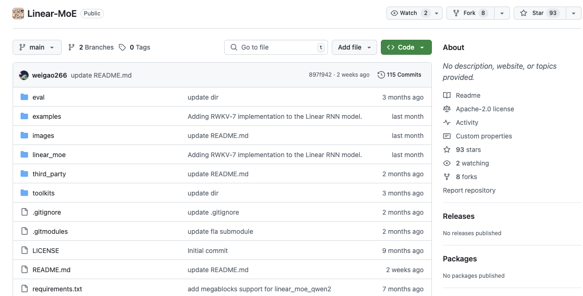Open the .gitignore file
583x296 pixels.
(47, 212)
